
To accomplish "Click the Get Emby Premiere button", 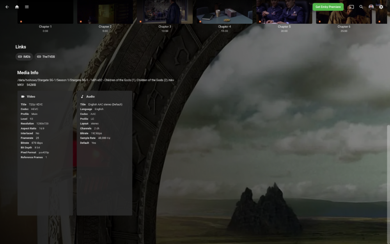I will 328,7.
